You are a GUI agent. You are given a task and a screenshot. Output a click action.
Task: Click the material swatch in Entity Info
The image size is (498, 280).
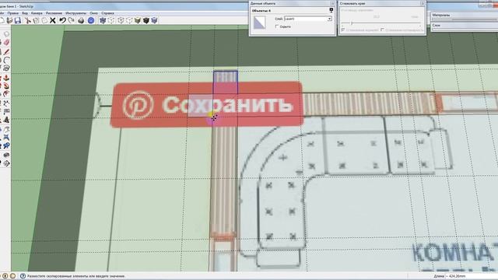pyautogui.click(x=259, y=23)
